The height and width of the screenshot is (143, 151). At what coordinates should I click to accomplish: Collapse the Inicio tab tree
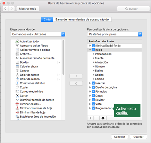pyautogui.click(x=90, y=50)
